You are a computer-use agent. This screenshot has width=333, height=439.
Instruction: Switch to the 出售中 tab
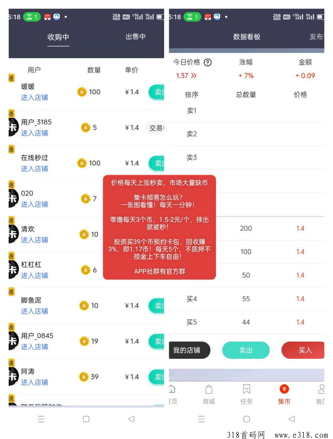point(136,36)
